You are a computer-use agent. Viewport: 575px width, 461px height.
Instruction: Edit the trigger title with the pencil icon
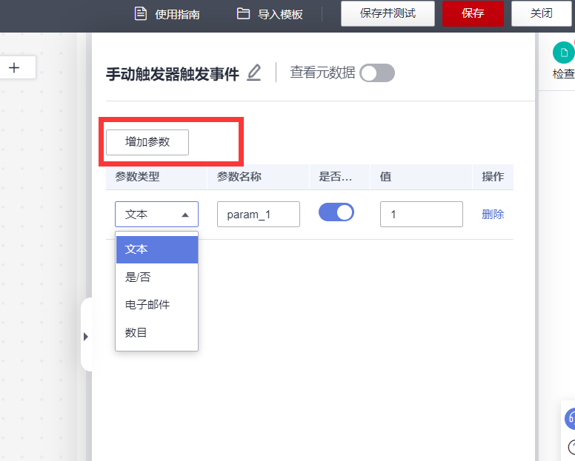[253, 73]
